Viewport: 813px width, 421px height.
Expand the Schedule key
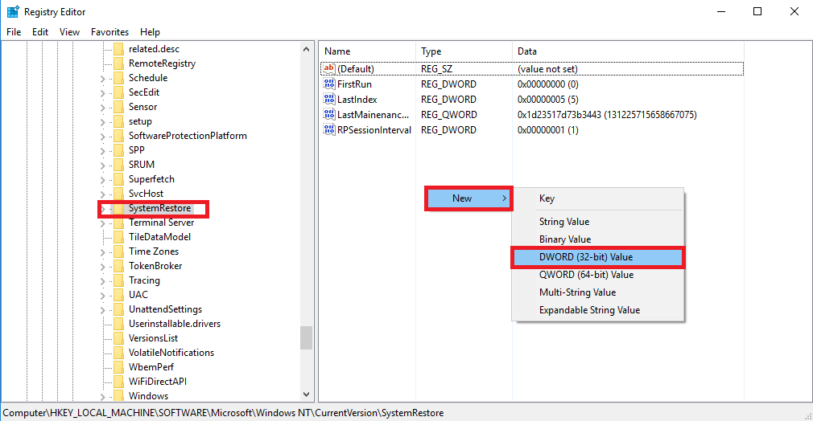click(103, 79)
